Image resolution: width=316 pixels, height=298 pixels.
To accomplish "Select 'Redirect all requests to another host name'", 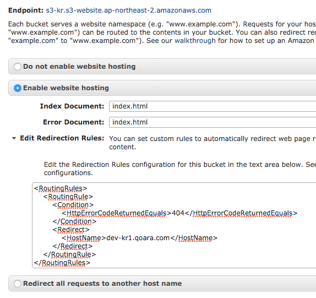I will click(18, 284).
